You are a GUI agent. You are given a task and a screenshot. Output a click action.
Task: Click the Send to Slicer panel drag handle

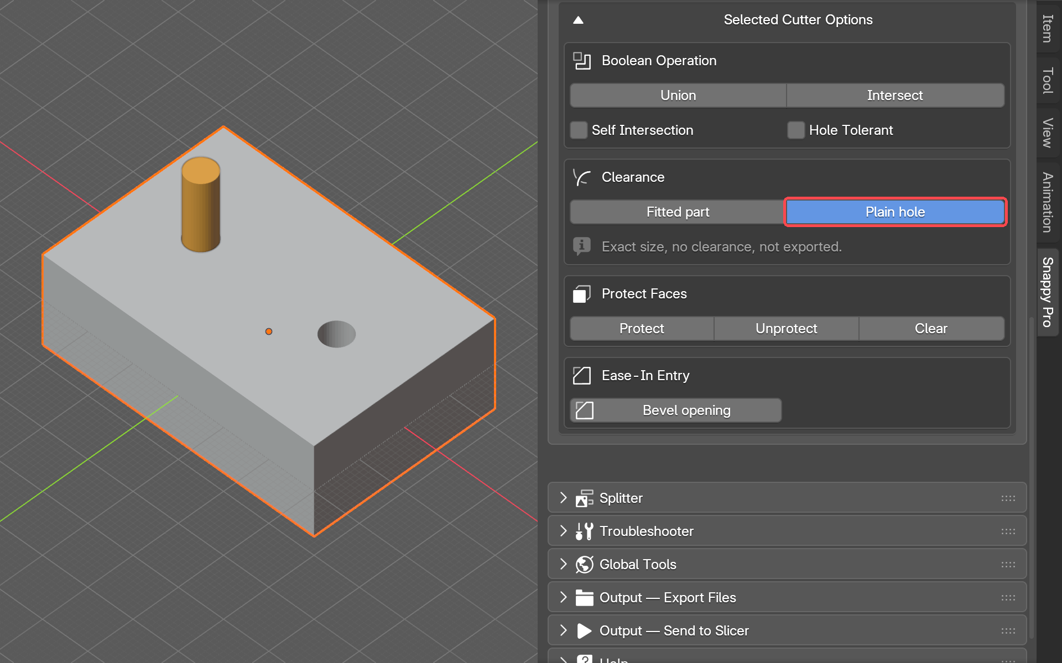tap(1008, 631)
